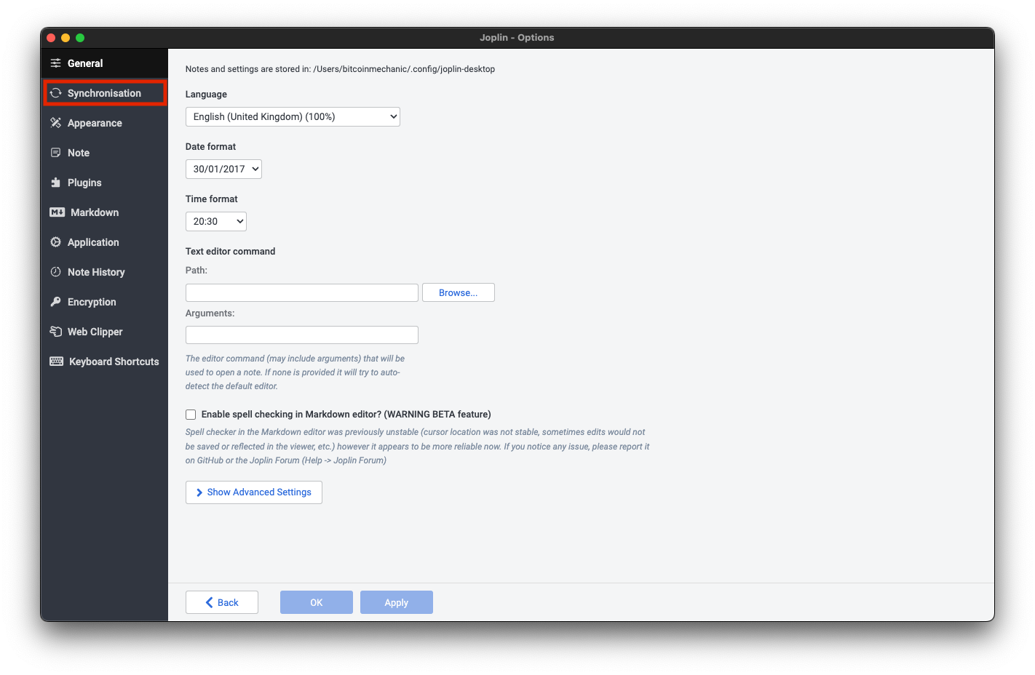Click the Arguments input field
1035x675 pixels.
tap(301, 335)
